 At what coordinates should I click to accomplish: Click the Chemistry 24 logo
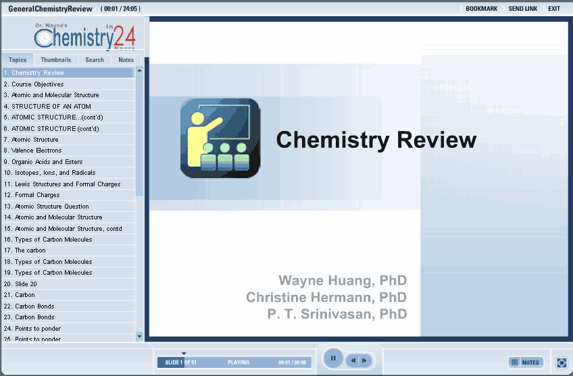click(80, 36)
